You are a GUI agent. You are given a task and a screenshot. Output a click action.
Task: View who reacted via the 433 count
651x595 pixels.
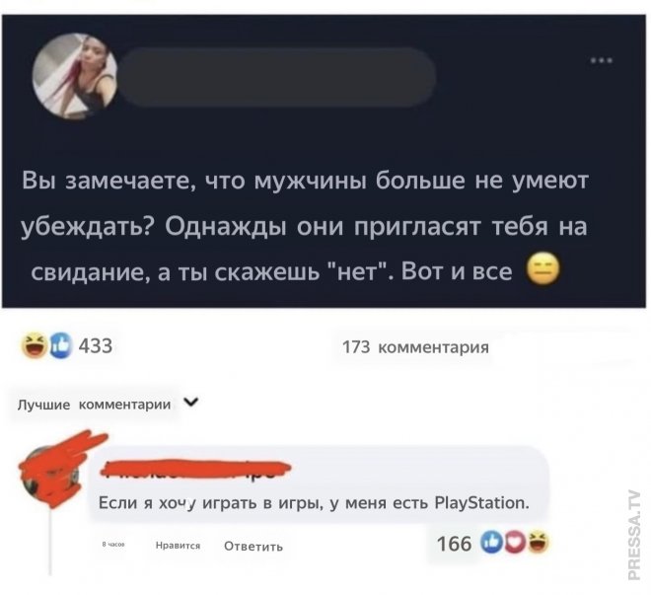[96, 345]
